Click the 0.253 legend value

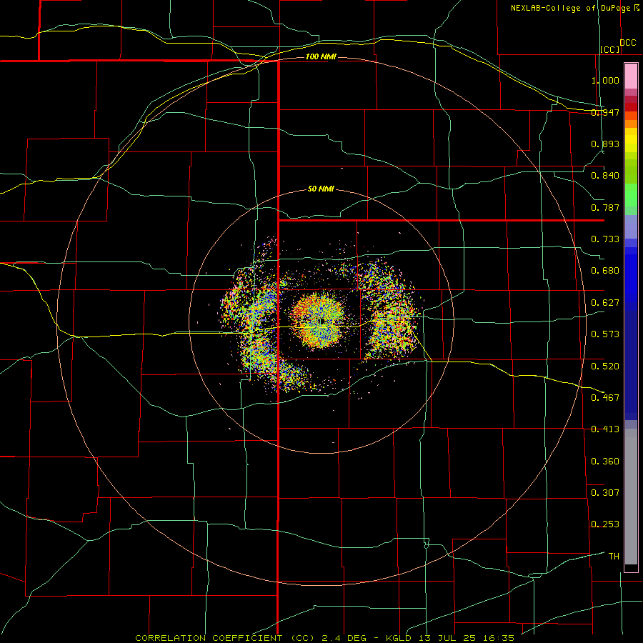tap(605, 524)
